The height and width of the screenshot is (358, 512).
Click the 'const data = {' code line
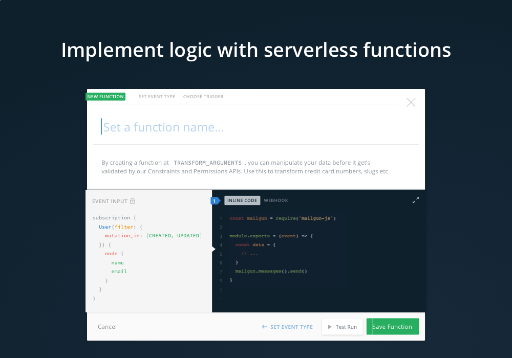[x=255, y=244]
